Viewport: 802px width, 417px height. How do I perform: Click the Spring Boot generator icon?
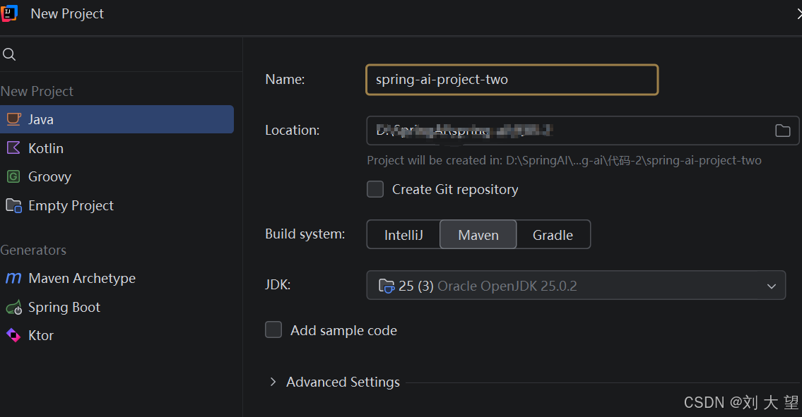pyautogui.click(x=13, y=307)
